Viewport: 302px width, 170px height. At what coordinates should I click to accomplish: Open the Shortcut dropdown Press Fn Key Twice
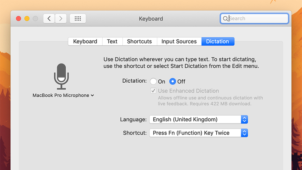(199, 133)
